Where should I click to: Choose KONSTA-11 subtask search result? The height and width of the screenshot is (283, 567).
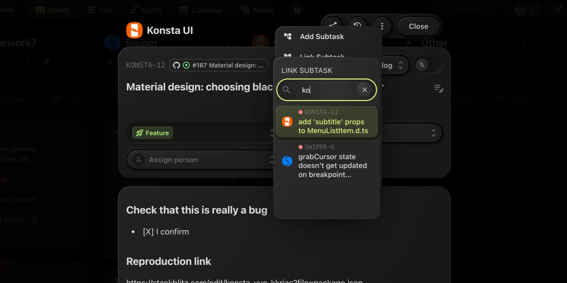(326, 122)
